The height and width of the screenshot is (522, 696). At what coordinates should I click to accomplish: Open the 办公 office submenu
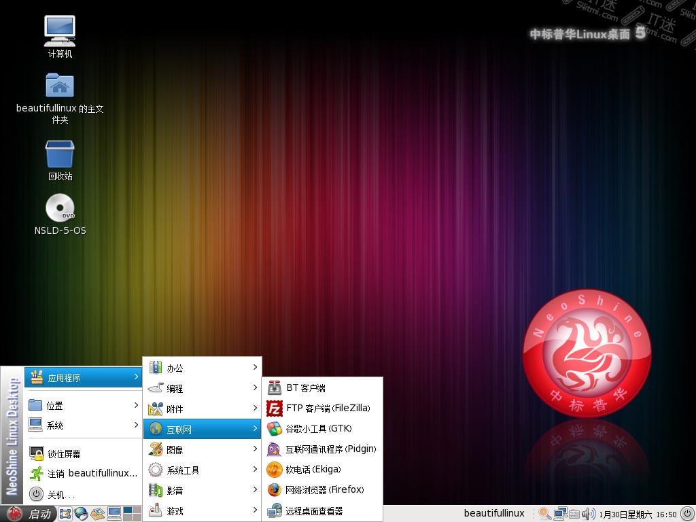click(203, 368)
